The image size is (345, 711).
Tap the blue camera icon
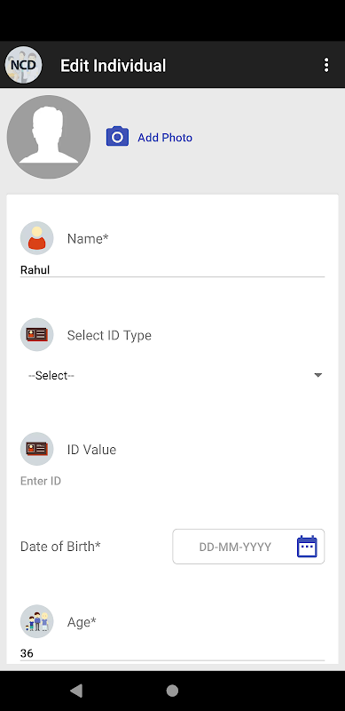(117, 137)
